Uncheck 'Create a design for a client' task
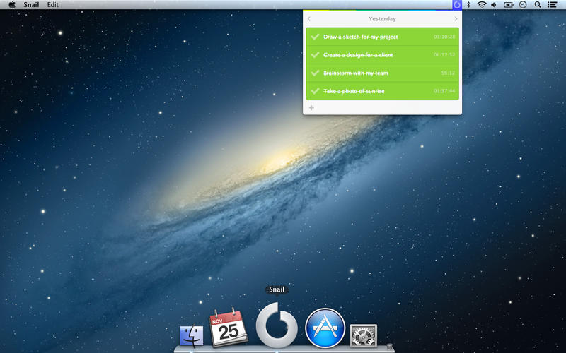Image resolution: width=566 pixels, height=353 pixels. 315,55
